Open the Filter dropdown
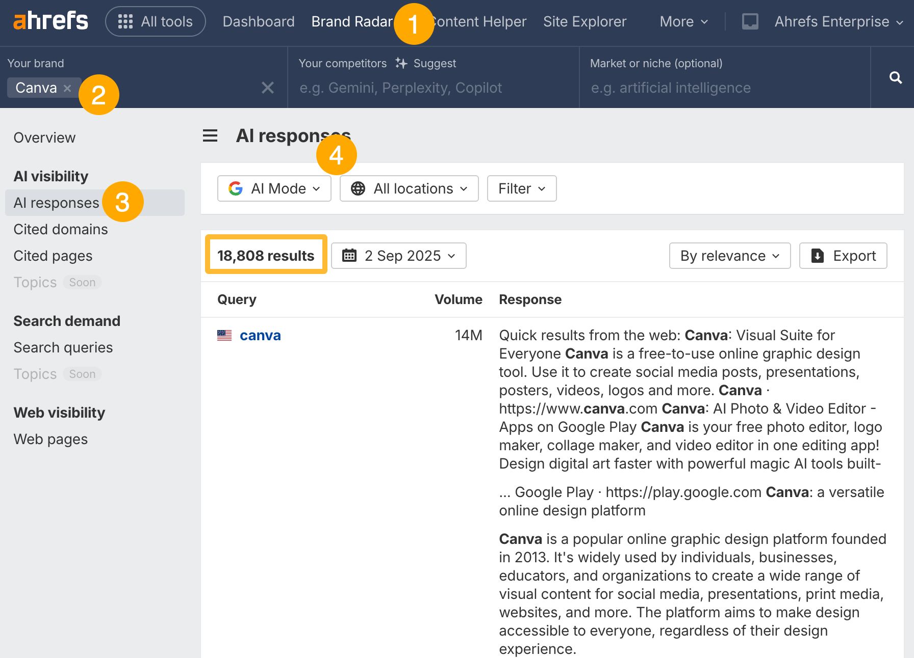914x658 pixels. tap(521, 188)
